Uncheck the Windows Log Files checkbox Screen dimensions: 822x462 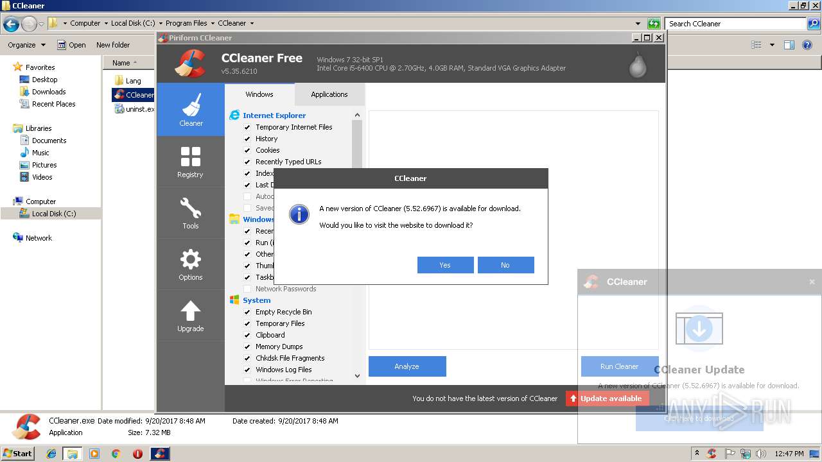click(x=247, y=370)
